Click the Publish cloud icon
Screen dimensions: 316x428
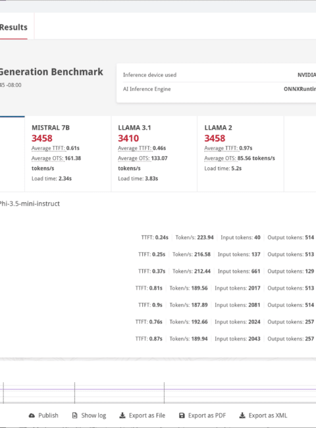[x=32, y=415]
